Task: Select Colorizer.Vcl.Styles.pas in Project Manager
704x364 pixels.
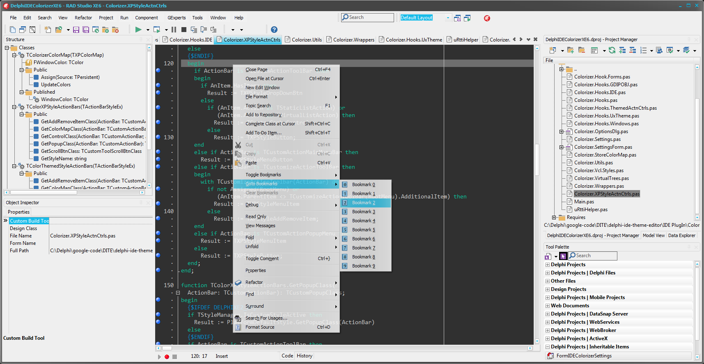Action: (x=599, y=170)
